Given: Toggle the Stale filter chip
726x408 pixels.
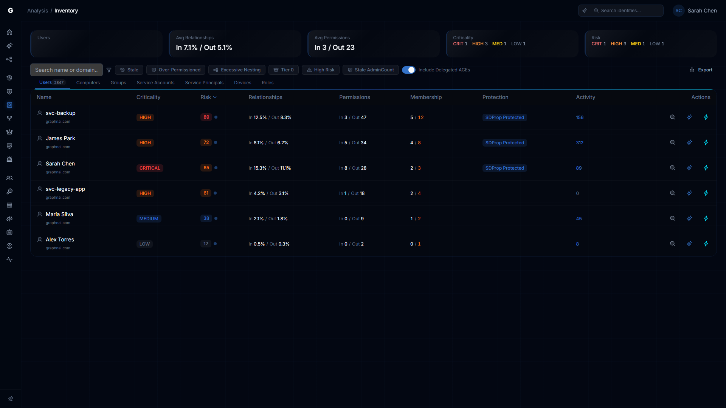Looking at the screenshot, I should point(129,70).
